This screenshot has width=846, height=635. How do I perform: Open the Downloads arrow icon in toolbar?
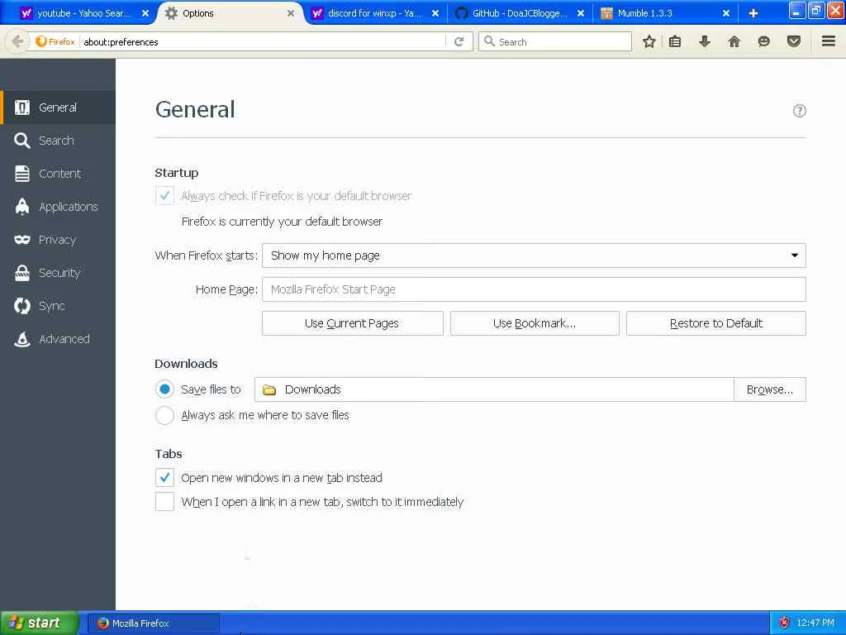pyautogui.click(x=705, y=41)
